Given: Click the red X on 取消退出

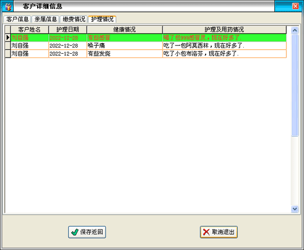Looking at the screenshot, I should click(x=206, y=232).
